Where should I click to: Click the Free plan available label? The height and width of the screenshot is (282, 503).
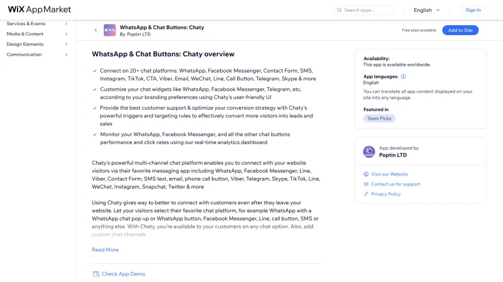(419, 30)
